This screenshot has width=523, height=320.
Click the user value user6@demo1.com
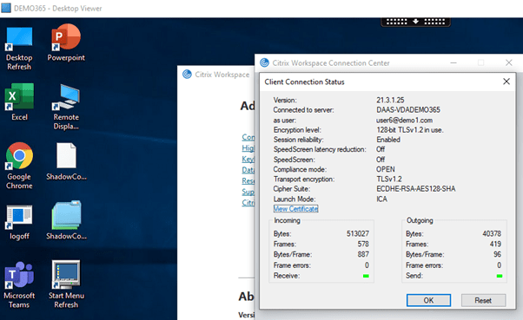click(x=404, y=121)
